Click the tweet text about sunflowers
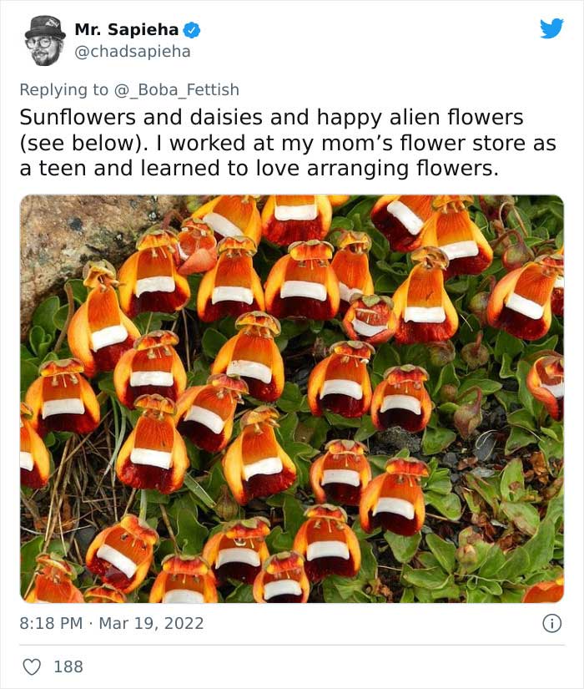The image size is (584, 689). (288, 143)
